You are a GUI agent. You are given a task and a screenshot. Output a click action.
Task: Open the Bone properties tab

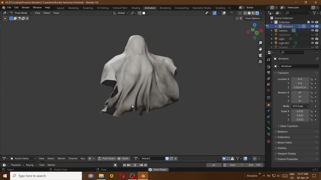pos(269,128)
